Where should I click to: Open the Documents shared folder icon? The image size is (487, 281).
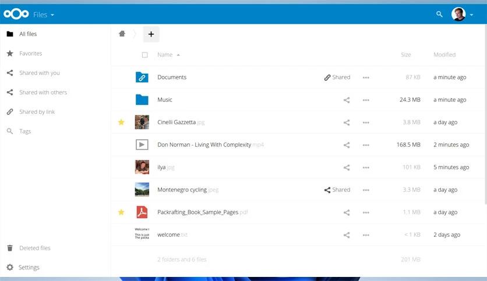tap(142, 77)
